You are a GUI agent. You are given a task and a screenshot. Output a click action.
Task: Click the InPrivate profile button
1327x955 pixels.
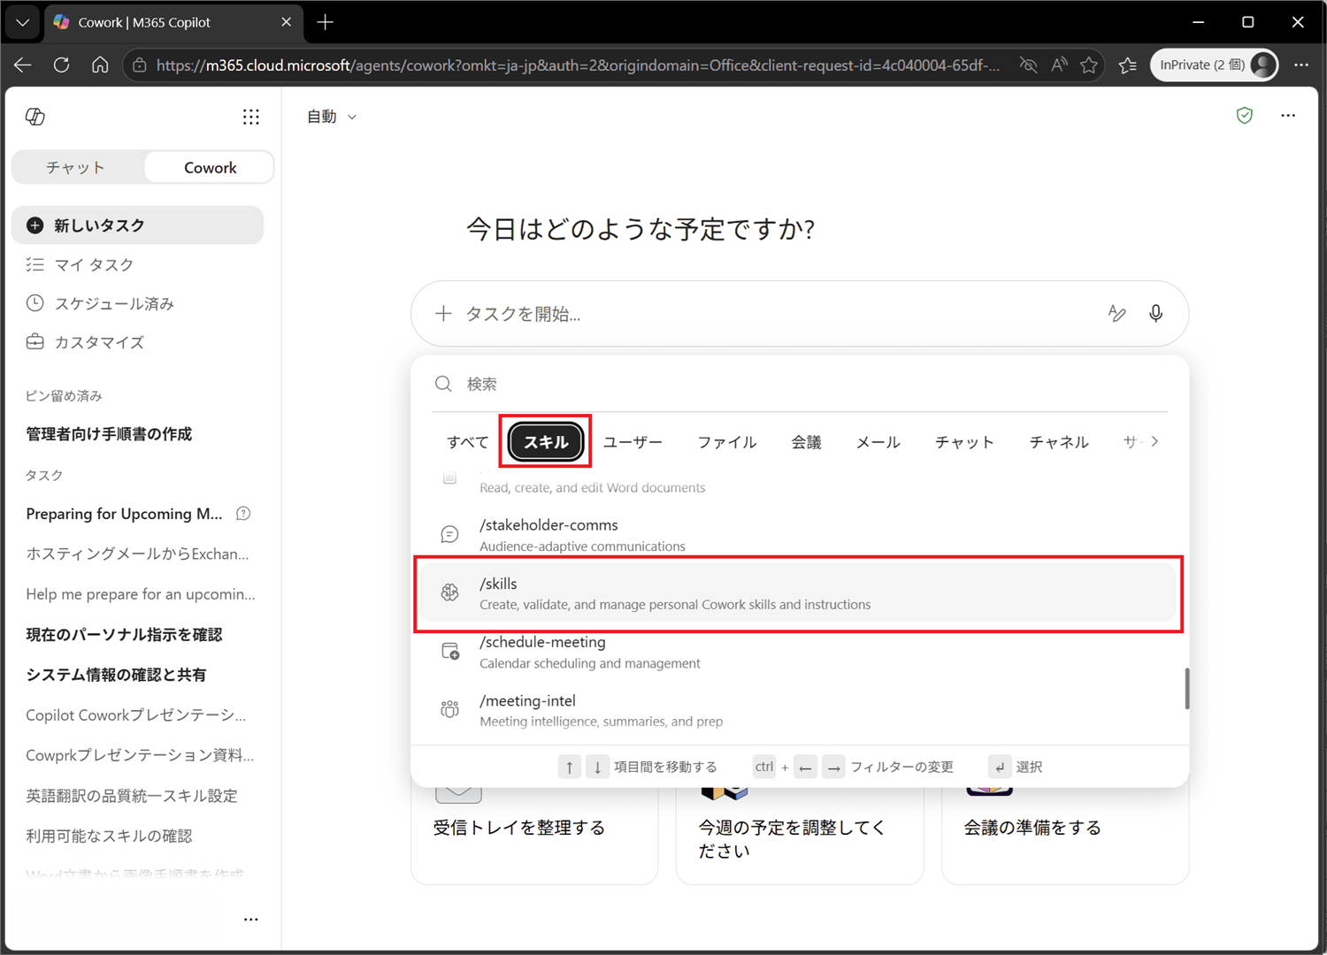point(1215,65)
